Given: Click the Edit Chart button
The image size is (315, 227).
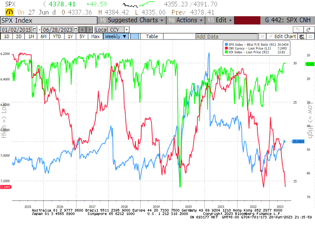Looking at the screenshot, I should click(x=282, y=36).
